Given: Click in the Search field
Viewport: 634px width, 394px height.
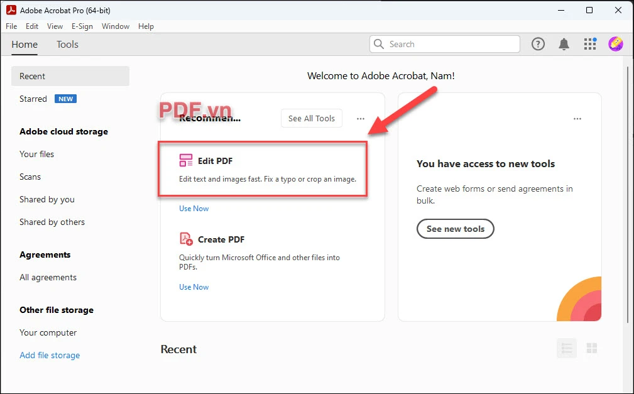Looking at the screenshot, I should [445, 44].
